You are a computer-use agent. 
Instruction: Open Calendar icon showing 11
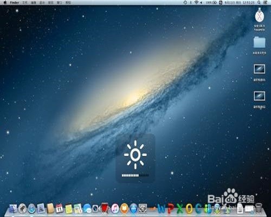click(x=60, y=208)
